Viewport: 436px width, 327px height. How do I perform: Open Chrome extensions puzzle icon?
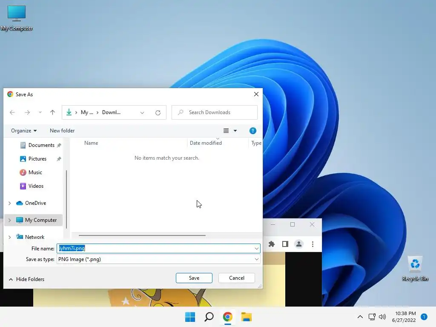271,244
